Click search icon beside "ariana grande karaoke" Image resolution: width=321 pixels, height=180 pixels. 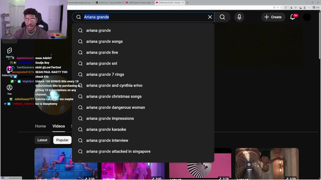tap(80, 129)
